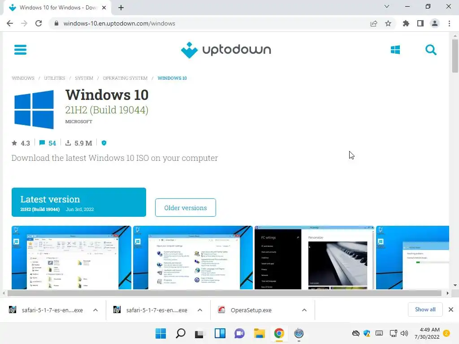Open the Windows platform selector icon
The image size is (459, 344).
pos(395,50)
